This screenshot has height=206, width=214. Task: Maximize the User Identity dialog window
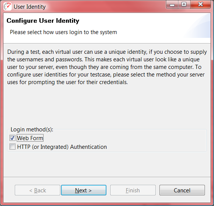(x=184, y=5)
